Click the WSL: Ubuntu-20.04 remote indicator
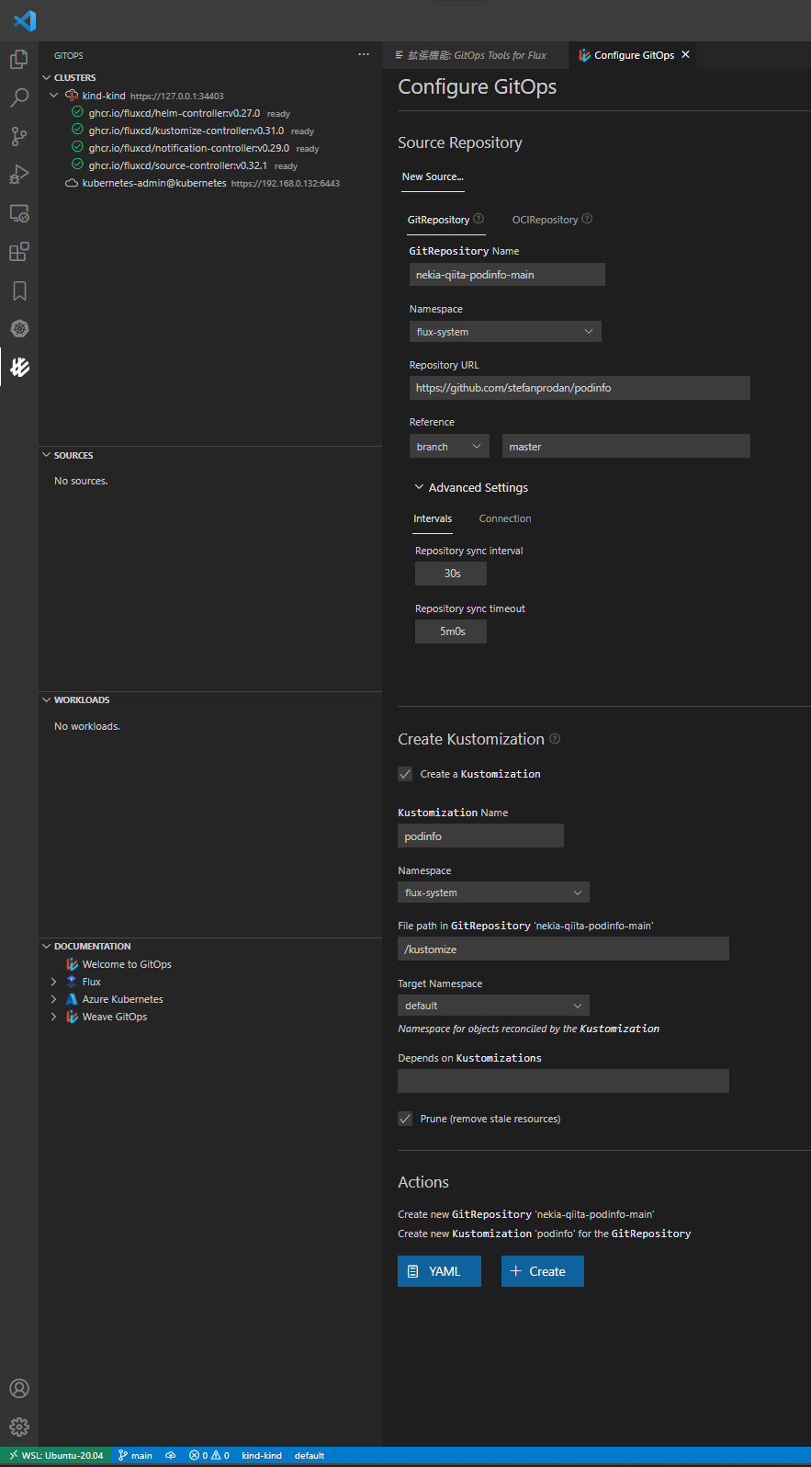 tap(56, 1455)
